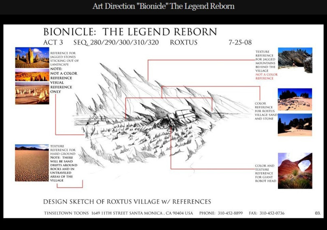Open the cracked hard ground texture photo
The image size is (327, 230).
coord(32,163)
